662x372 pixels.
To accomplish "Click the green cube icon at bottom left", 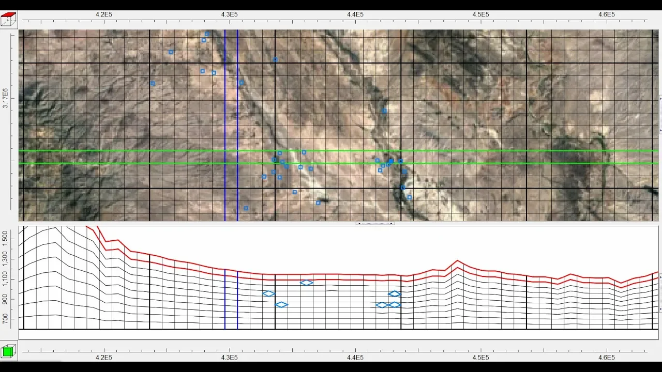I will [x=8, y=352].
